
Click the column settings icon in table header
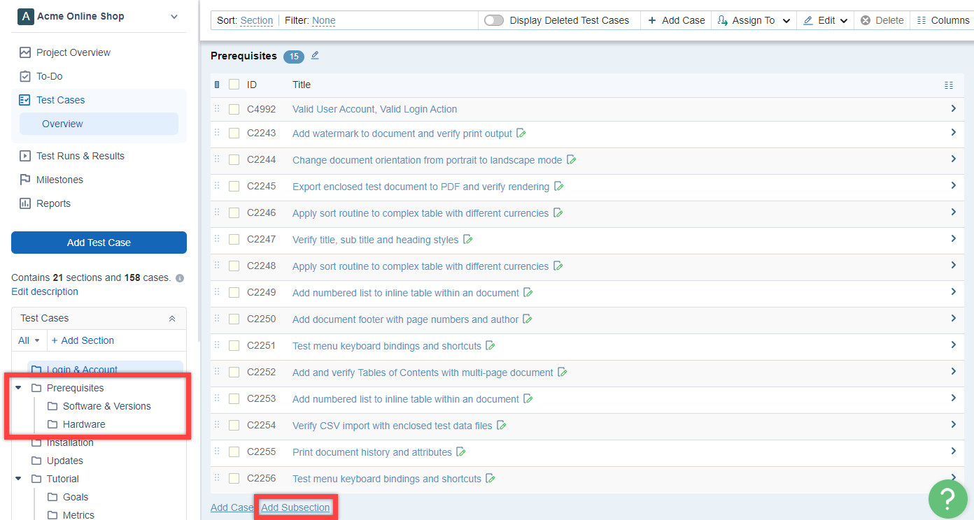point(948,85)
